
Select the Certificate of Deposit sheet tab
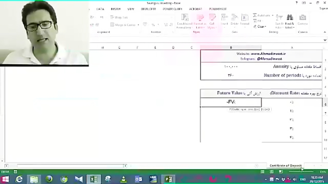285,166
